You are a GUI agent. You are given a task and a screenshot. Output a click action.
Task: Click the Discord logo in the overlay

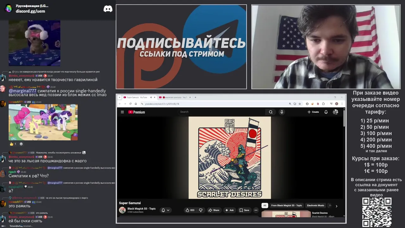pos(108,9)
